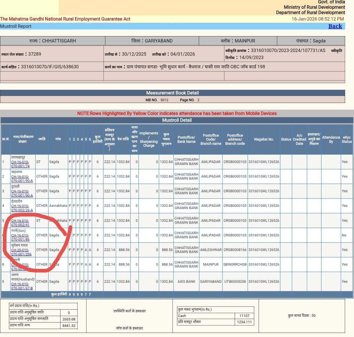Click the AXIS BANK cell

pos(186,281)
